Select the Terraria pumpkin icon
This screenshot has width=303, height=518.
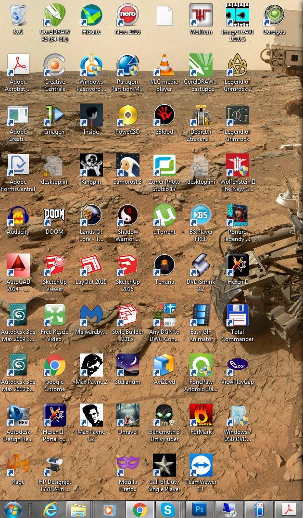click(x=164, y=265)
